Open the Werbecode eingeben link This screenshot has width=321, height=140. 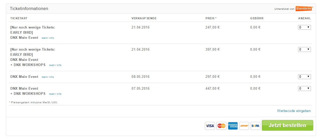pyautogui.click(x=294, y=111)
